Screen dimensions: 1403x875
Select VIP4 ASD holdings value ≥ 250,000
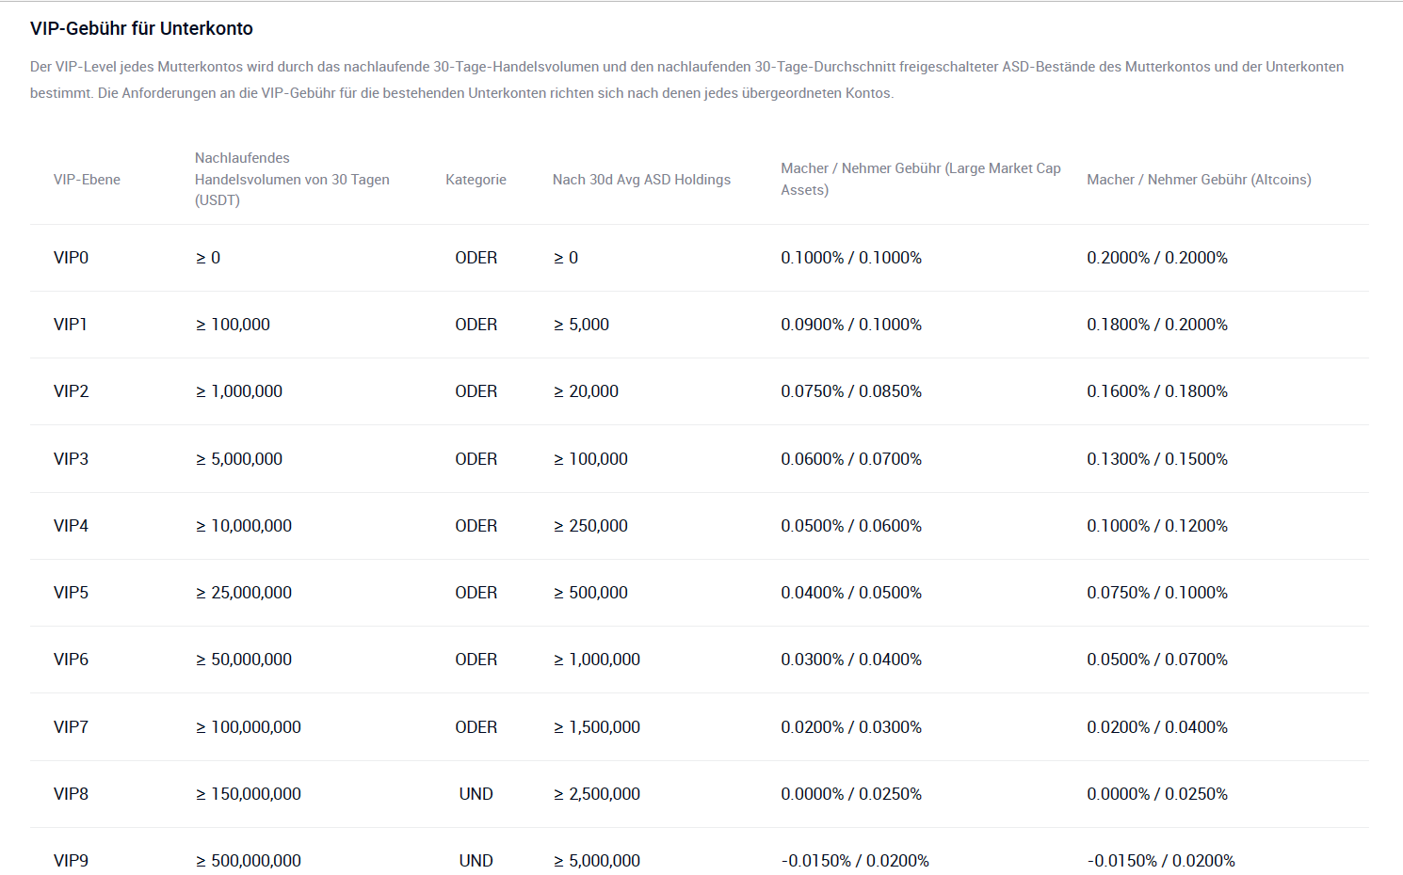click(x=590, y=526)
